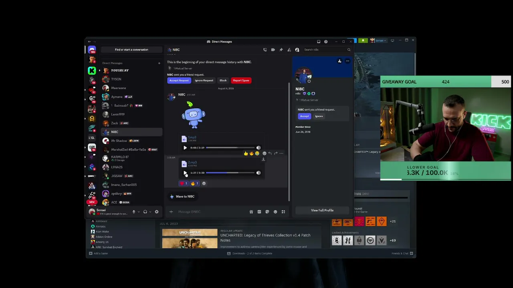
Task: Click Find or start a conversation
Action: tap(131, 50)
